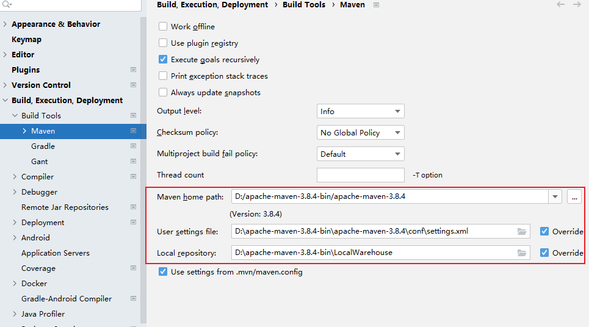This screenshot has width=589, height=327.
Task: Click the browse button for Maven home path
Action: [574, 196]
